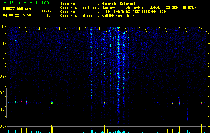Viewport: 210px width, 133px height.
Task: Click the 1553 time marker
Action: point(62,29)
